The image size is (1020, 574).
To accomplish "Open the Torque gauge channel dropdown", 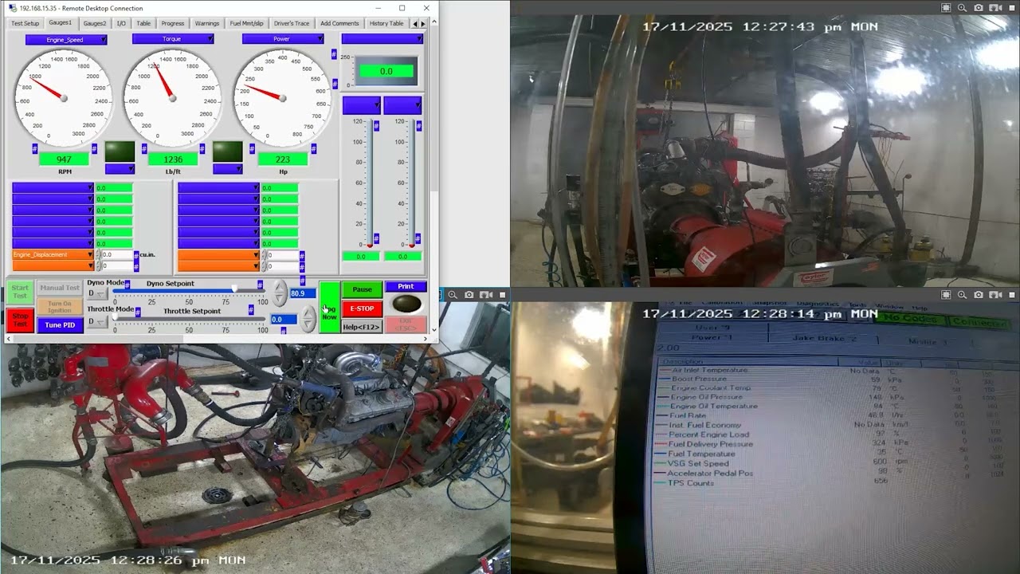I will (173, 39).
